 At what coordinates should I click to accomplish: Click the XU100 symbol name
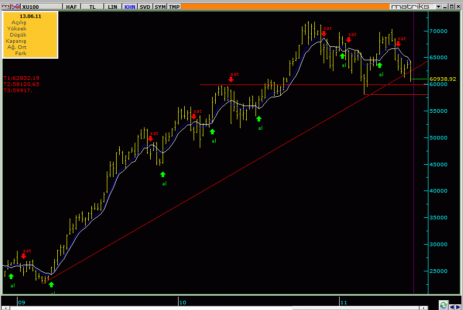click(29, 7)
